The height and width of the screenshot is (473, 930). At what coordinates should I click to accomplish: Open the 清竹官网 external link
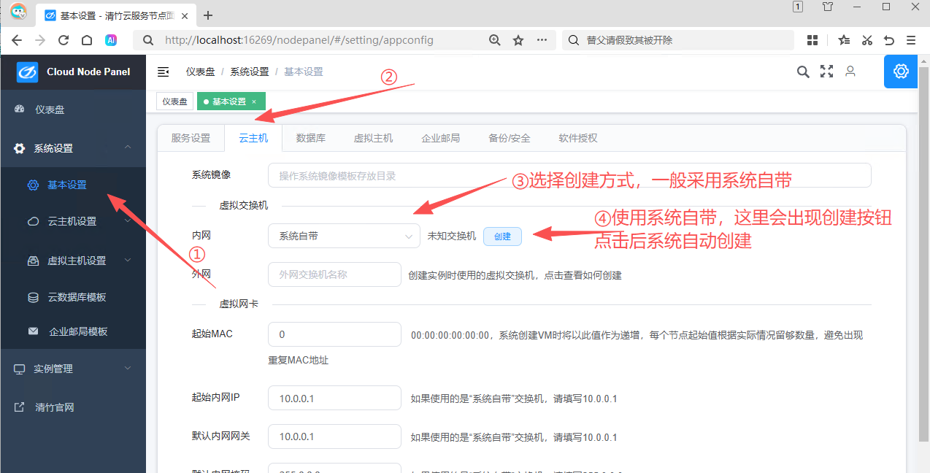click(55, 407)
